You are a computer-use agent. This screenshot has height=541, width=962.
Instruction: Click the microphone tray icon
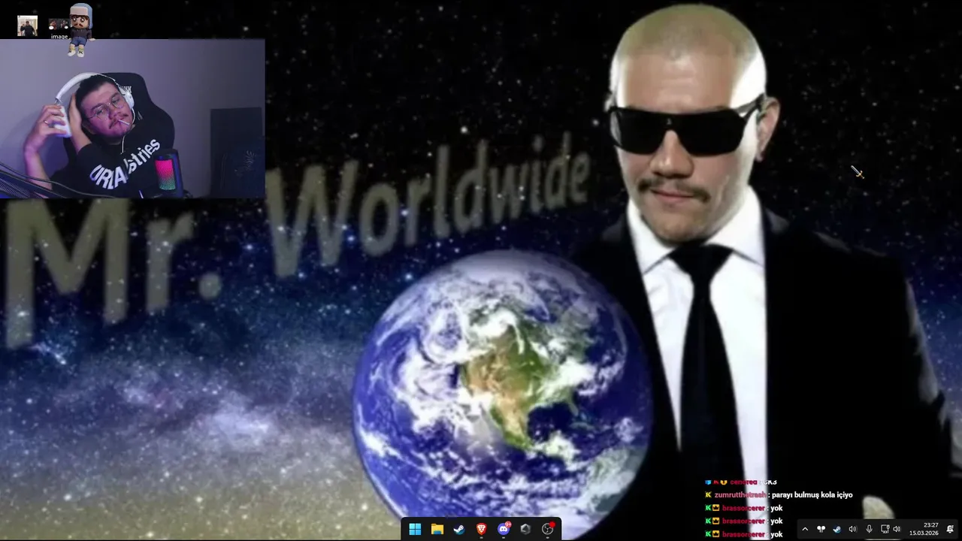click(869, 529)
